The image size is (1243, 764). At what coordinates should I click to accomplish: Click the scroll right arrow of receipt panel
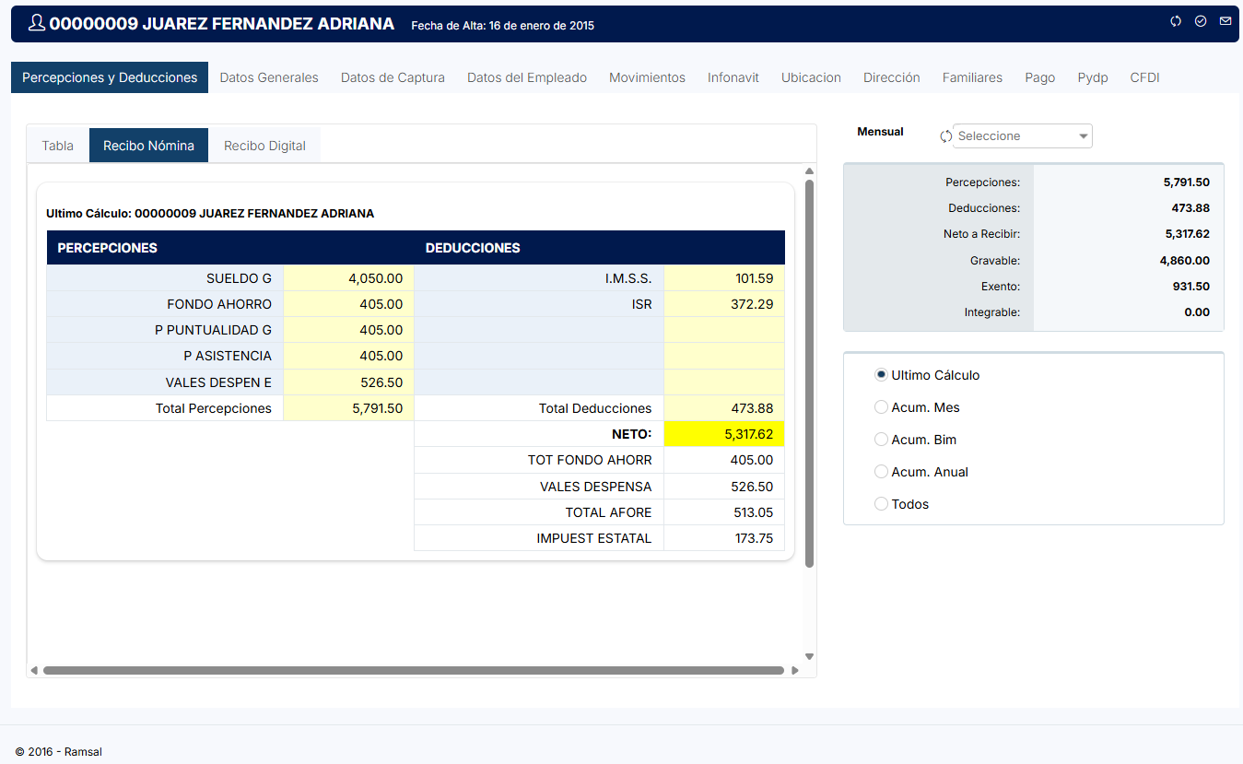(x=795, y=671)
